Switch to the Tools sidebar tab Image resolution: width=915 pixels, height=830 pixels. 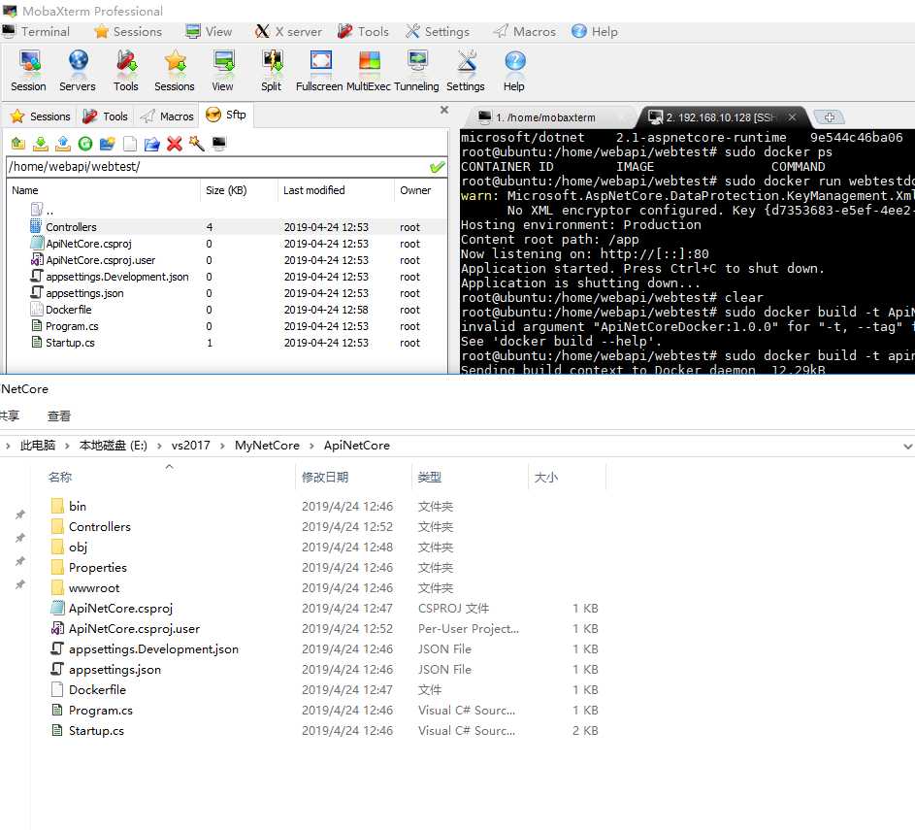[105, 116]
